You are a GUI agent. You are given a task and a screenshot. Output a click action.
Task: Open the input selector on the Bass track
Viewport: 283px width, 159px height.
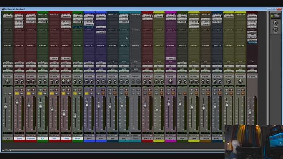pos(89,64)
